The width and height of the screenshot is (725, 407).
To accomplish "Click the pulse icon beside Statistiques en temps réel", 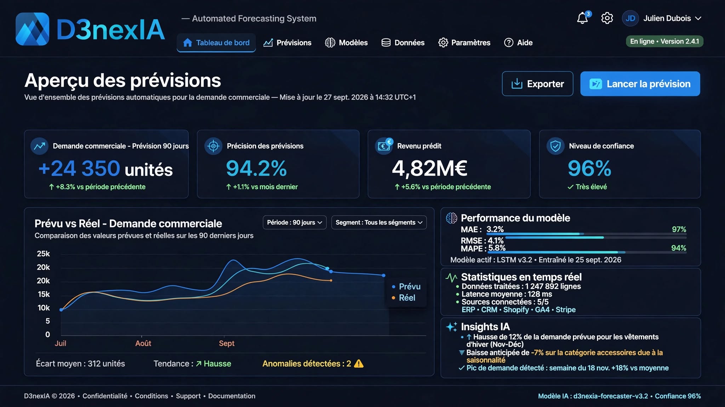I will coord(451,277).
